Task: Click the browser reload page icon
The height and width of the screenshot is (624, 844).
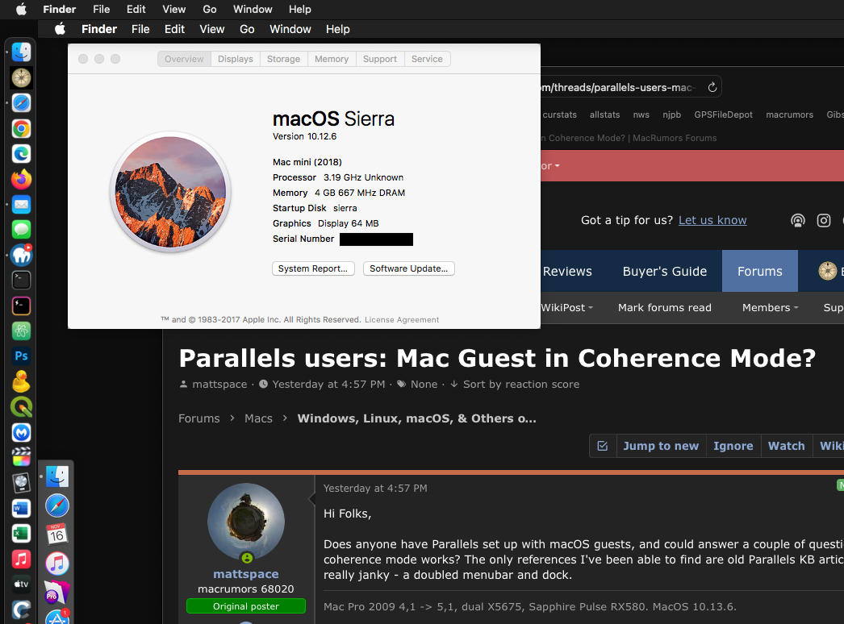Action: click(x=712, y=87)
